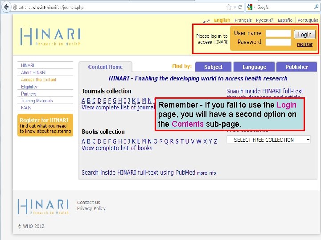Open the Publisher find-by tab
This screenshot has height=240, width=321.
tap(296, 67)
